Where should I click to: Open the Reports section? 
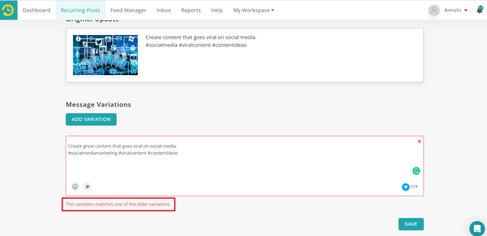tap(191, 10)
